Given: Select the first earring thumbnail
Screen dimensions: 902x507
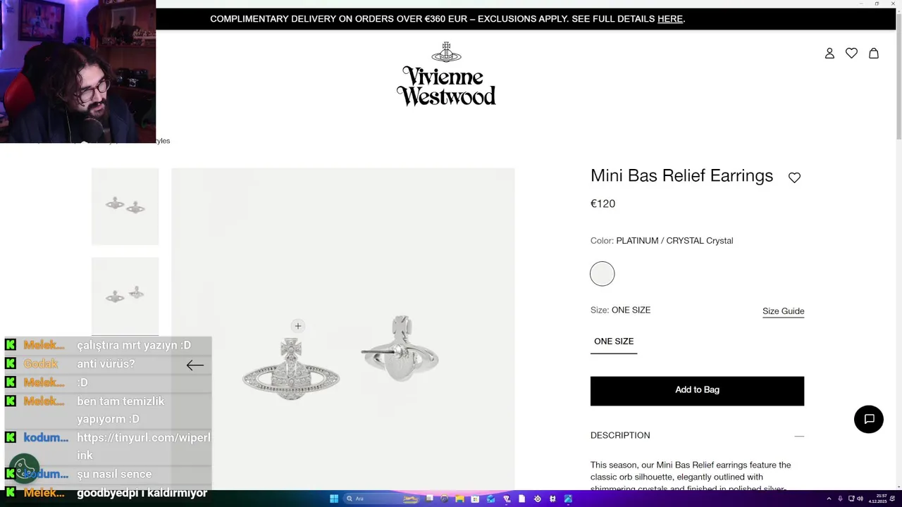Looking at the screenshot, I should tap(125, 206).
